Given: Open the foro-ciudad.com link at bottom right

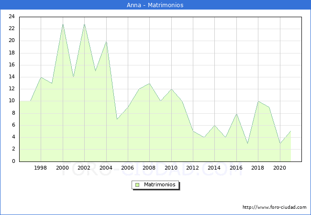Looking at the screenshot, I should (x=274, y=207).
